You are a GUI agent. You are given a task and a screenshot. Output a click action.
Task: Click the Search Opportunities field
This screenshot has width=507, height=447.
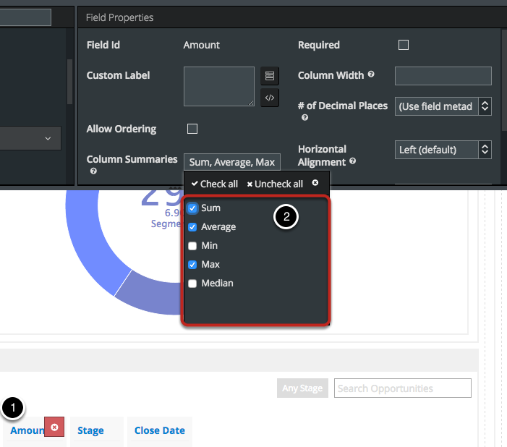point(403,388)
